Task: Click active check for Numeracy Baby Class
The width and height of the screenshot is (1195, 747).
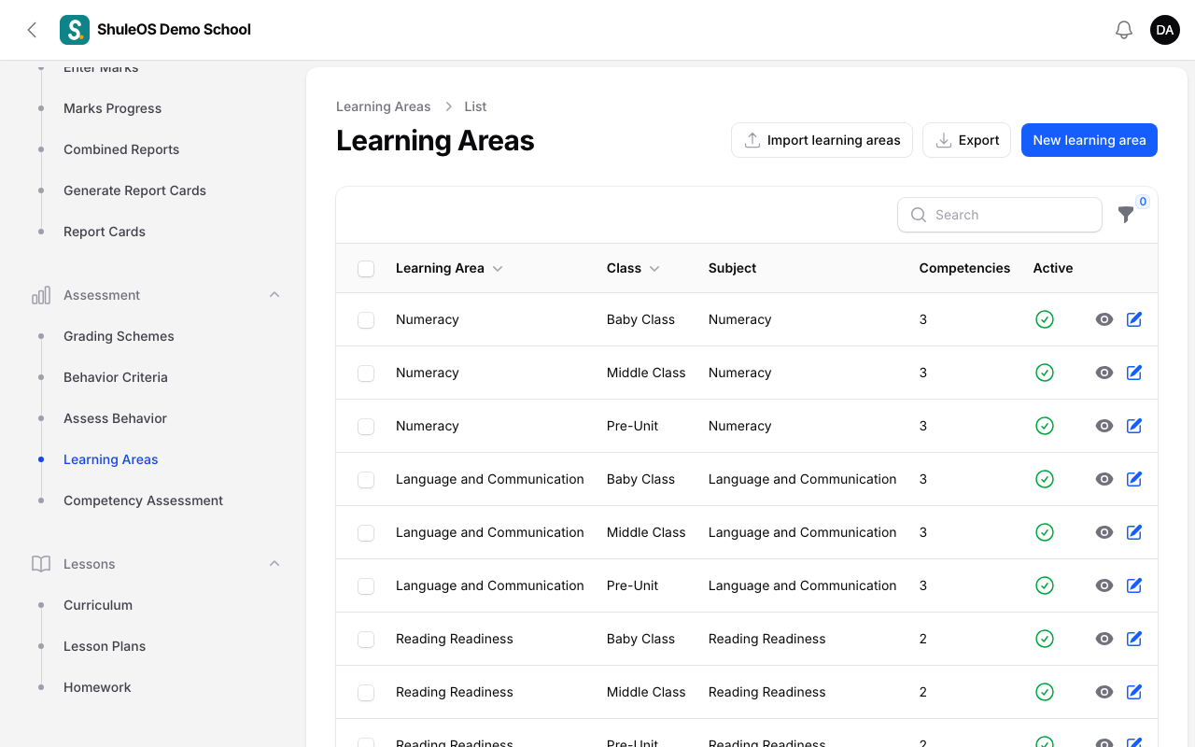Action: pyautogui.click(x=1045, y=319)
